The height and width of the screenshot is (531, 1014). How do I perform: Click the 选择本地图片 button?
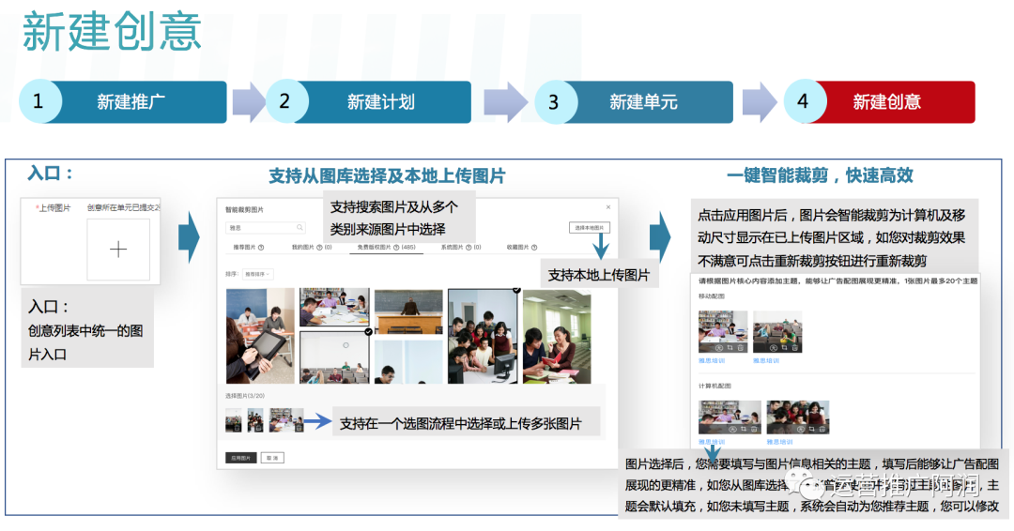click(x=589, y=228)
